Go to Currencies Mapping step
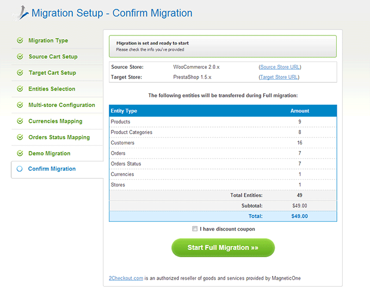 point(55,121)
